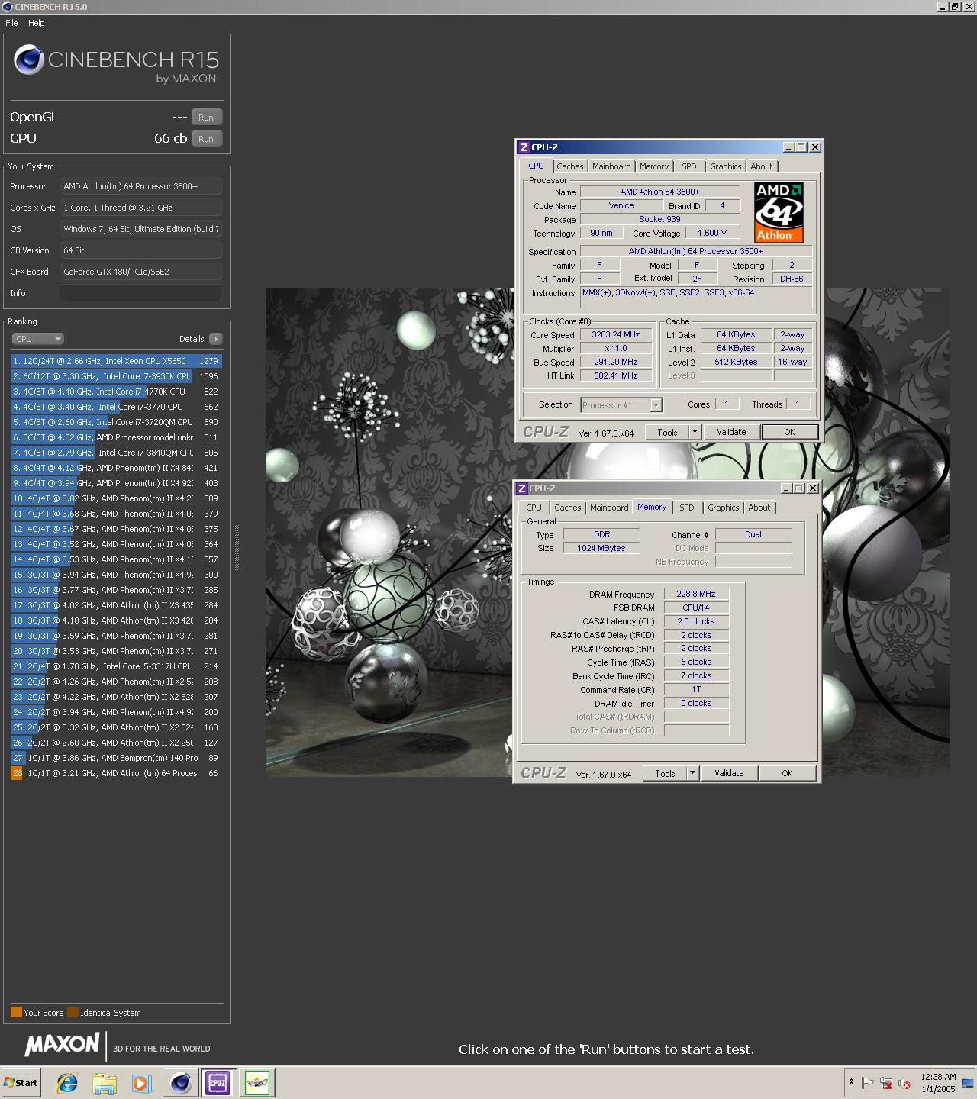Expand ranking Details arrow button
Image resolution: width=977 pixels, height=1099 pixels.
[x=215, y=339]
